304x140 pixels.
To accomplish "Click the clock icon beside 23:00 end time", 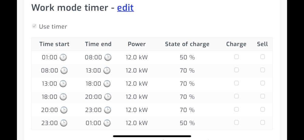I will coord(107,110).
